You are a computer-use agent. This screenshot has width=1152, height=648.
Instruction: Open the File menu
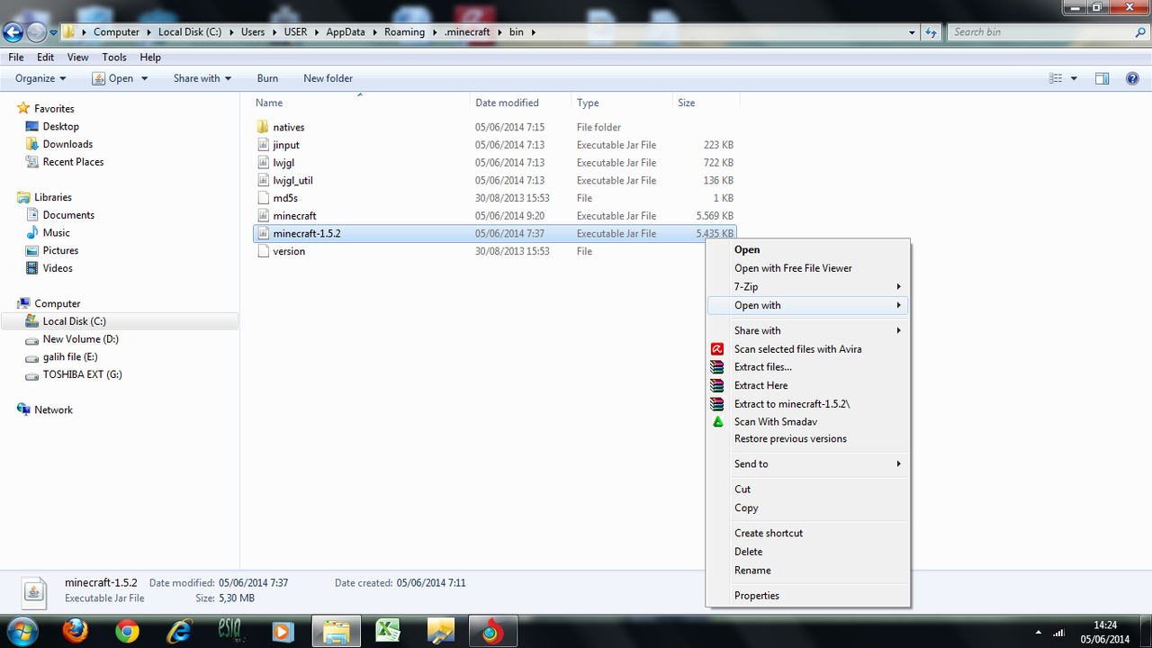click(x=16, y=57)
